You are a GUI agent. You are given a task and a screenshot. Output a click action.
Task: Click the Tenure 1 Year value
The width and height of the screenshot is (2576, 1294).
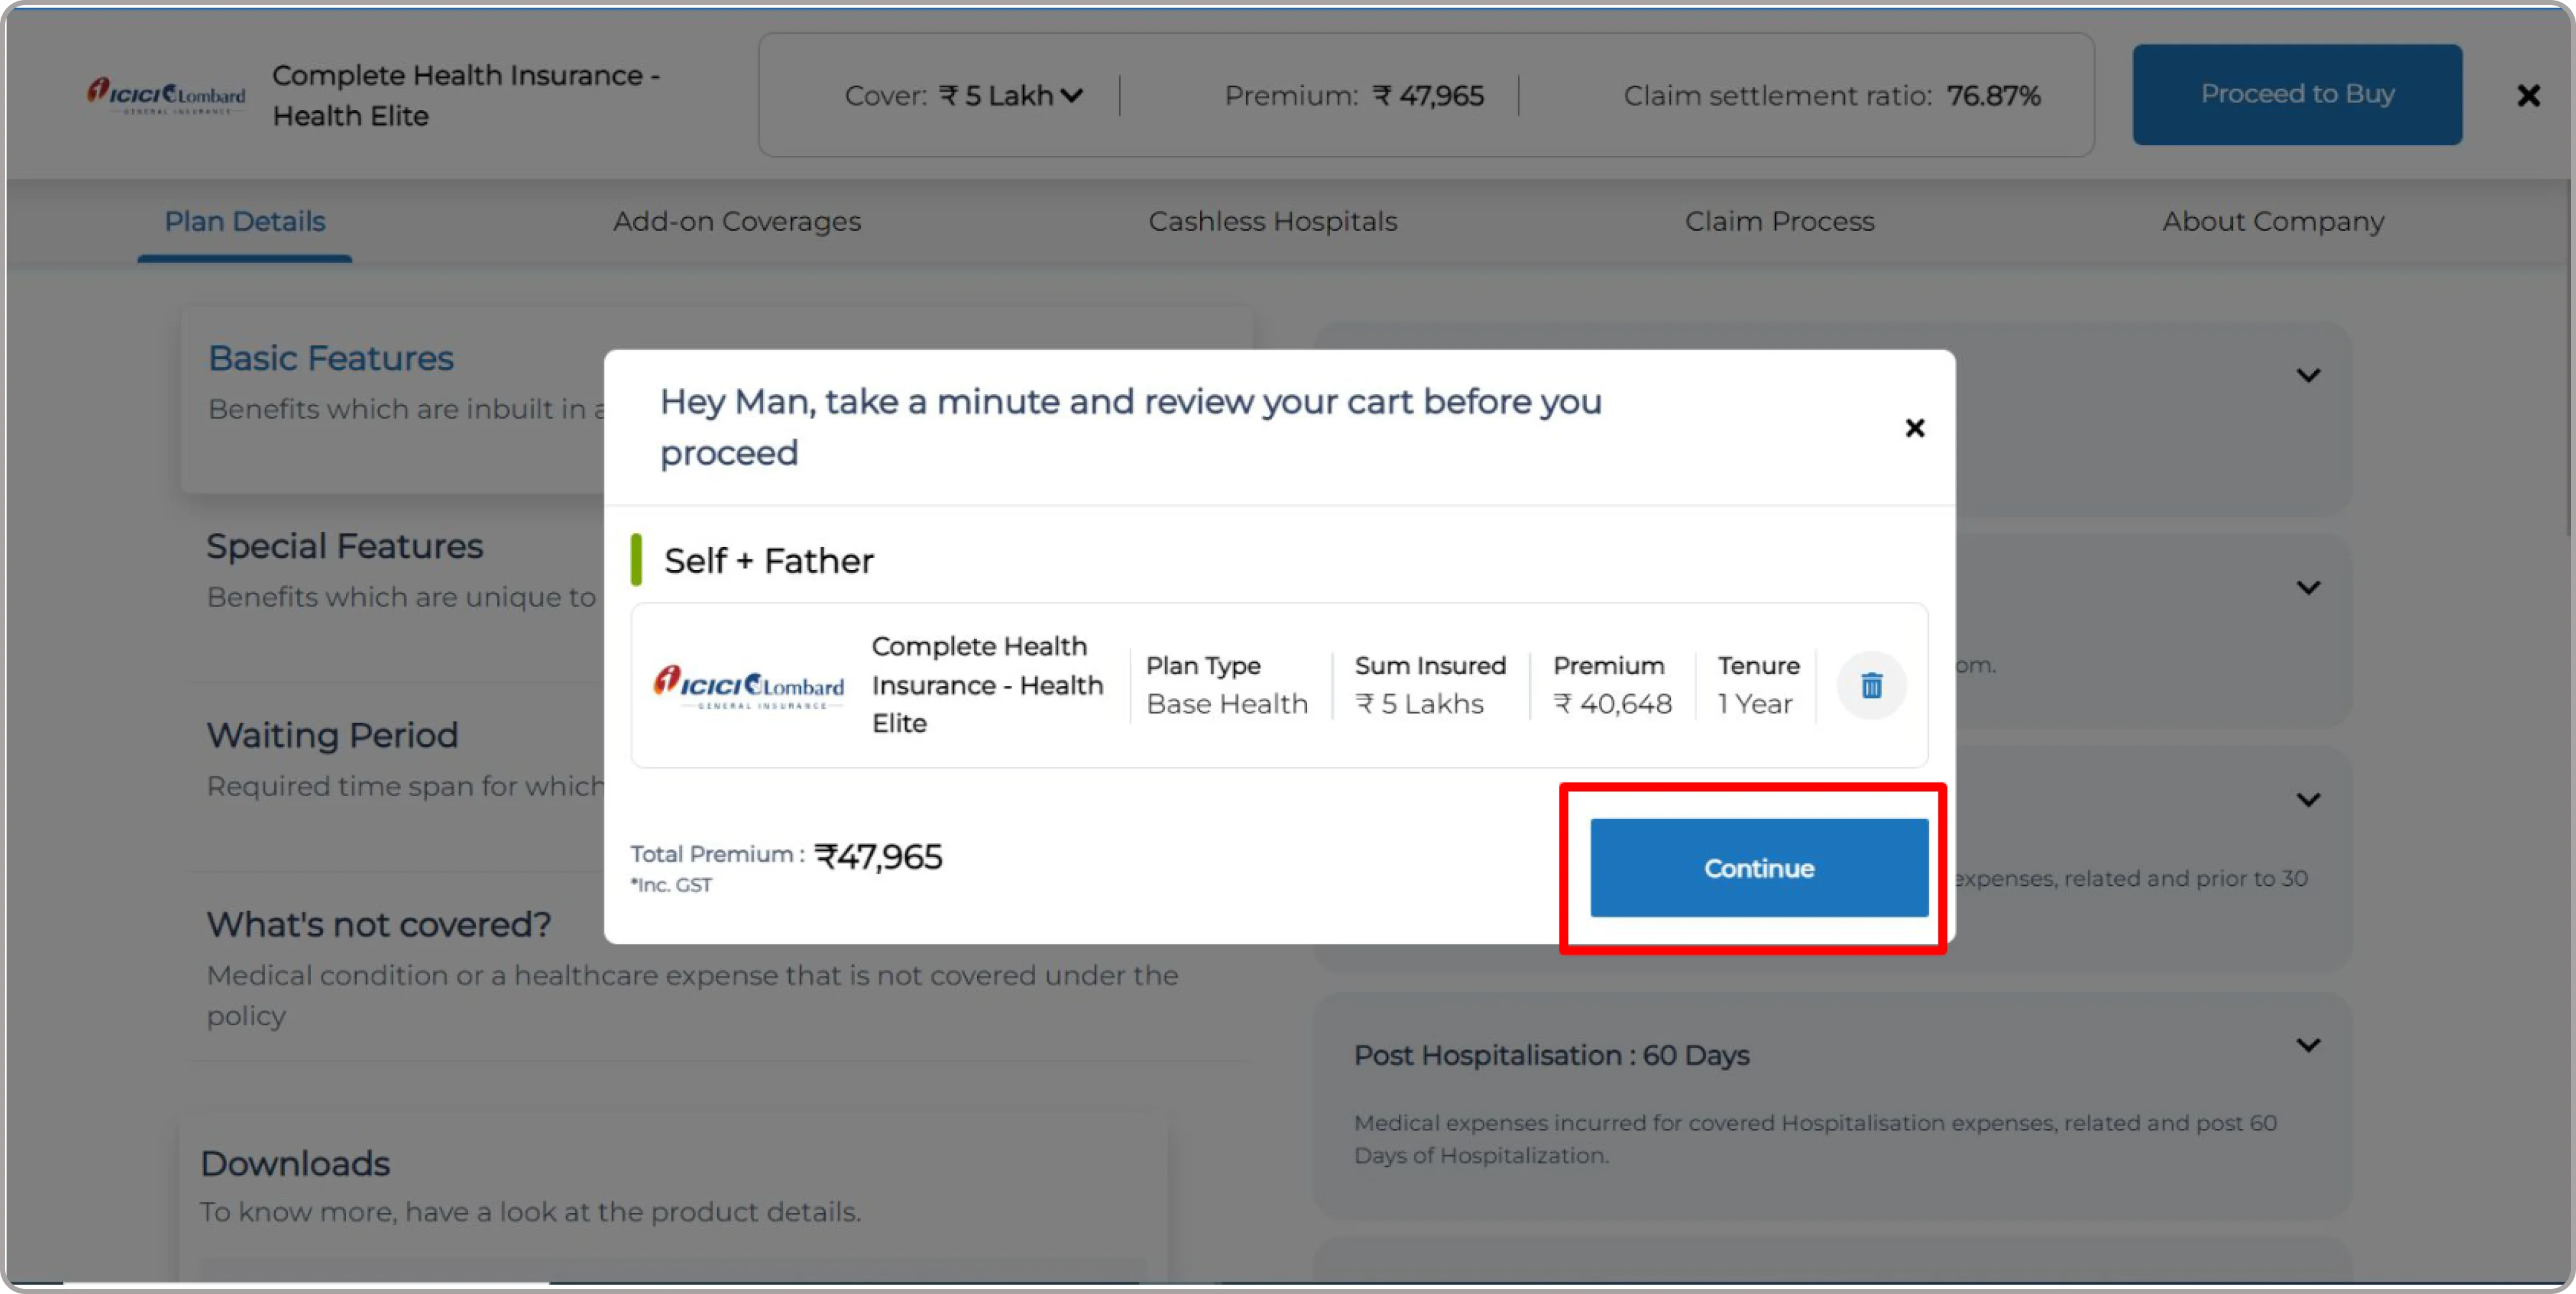click(x=1754, y=704)
